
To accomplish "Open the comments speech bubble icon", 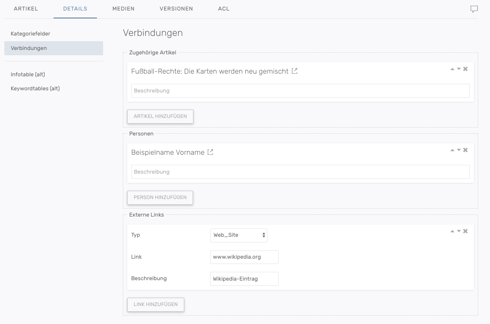I will [x=474, y=9].
